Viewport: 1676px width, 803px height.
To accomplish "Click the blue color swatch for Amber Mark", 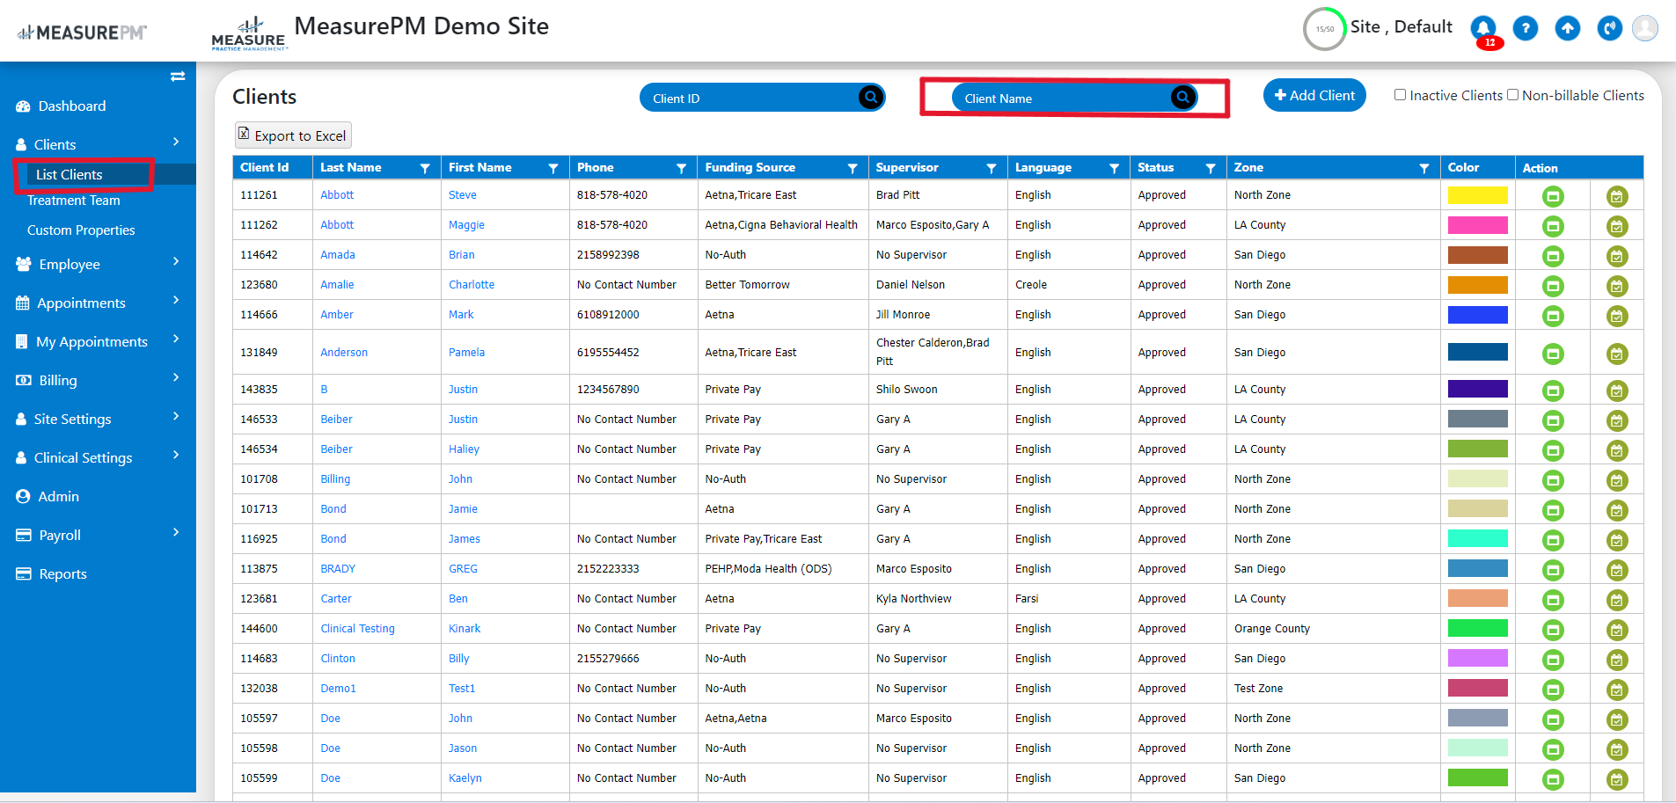I will 1478,315.
